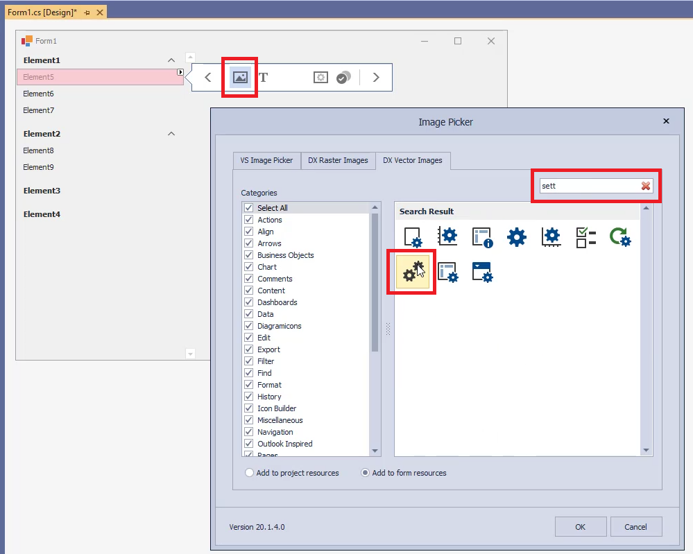Screen dimensions: 693x554
Task: Click the text 'T' icon in the toolbar
Action: click(x=263, y=78)
